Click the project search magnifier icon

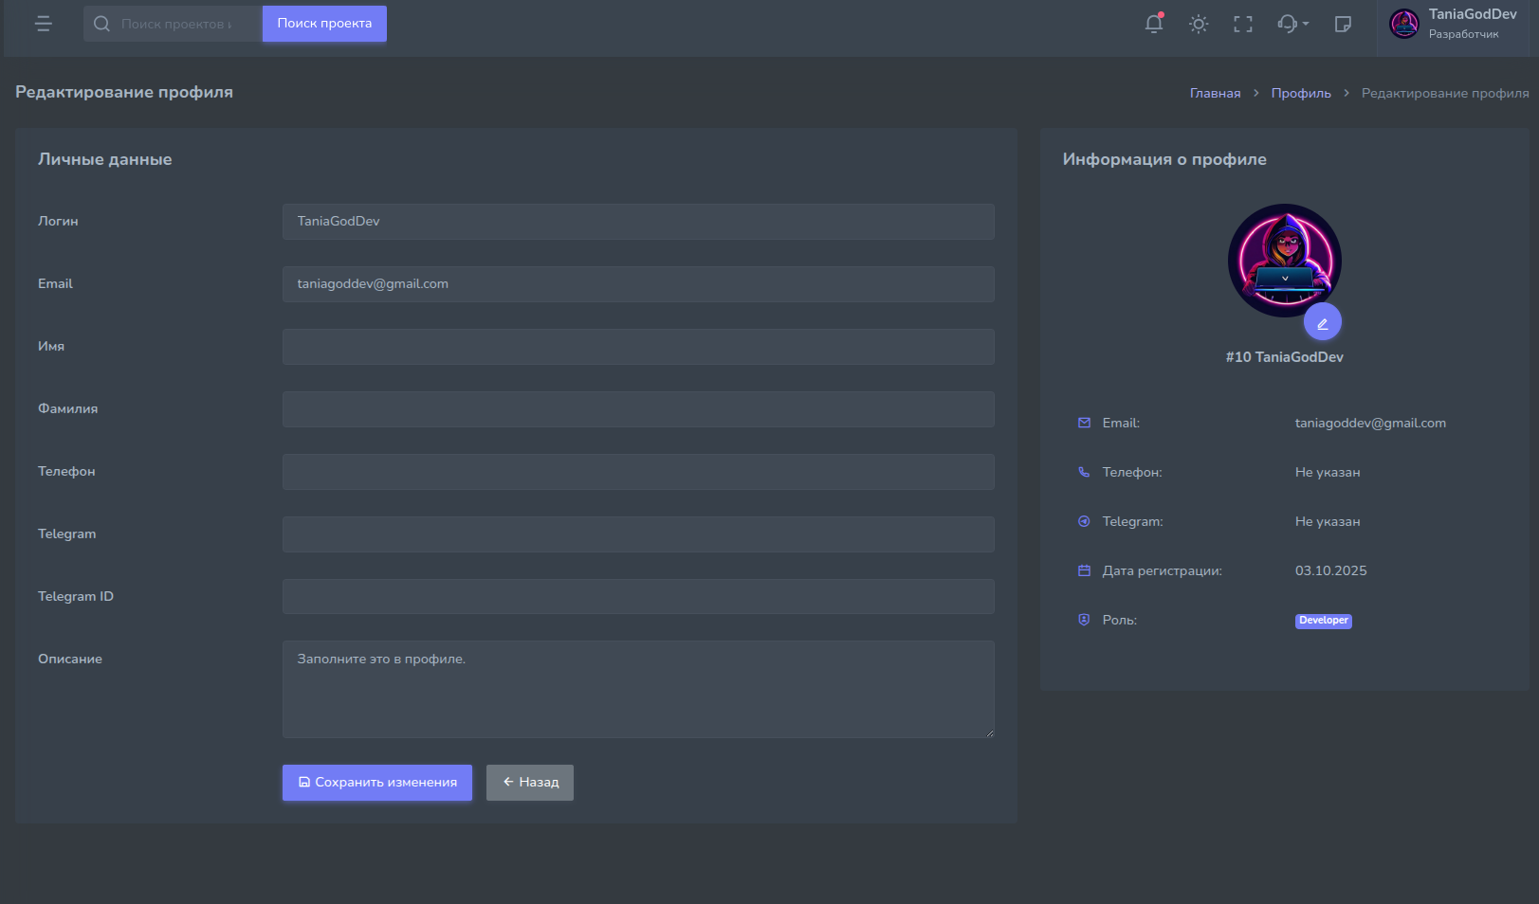pyautogui.click(x=101, y=24)
